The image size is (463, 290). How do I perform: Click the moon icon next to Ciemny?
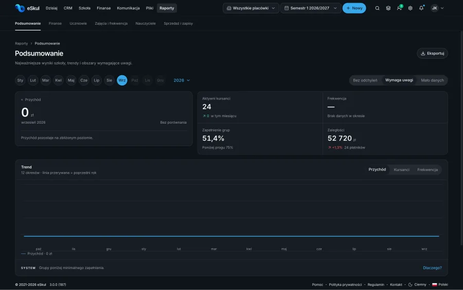click(410, 285)
